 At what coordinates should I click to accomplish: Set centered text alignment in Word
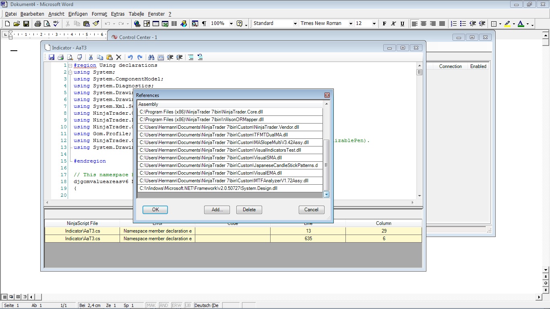(x=424, y=24)
